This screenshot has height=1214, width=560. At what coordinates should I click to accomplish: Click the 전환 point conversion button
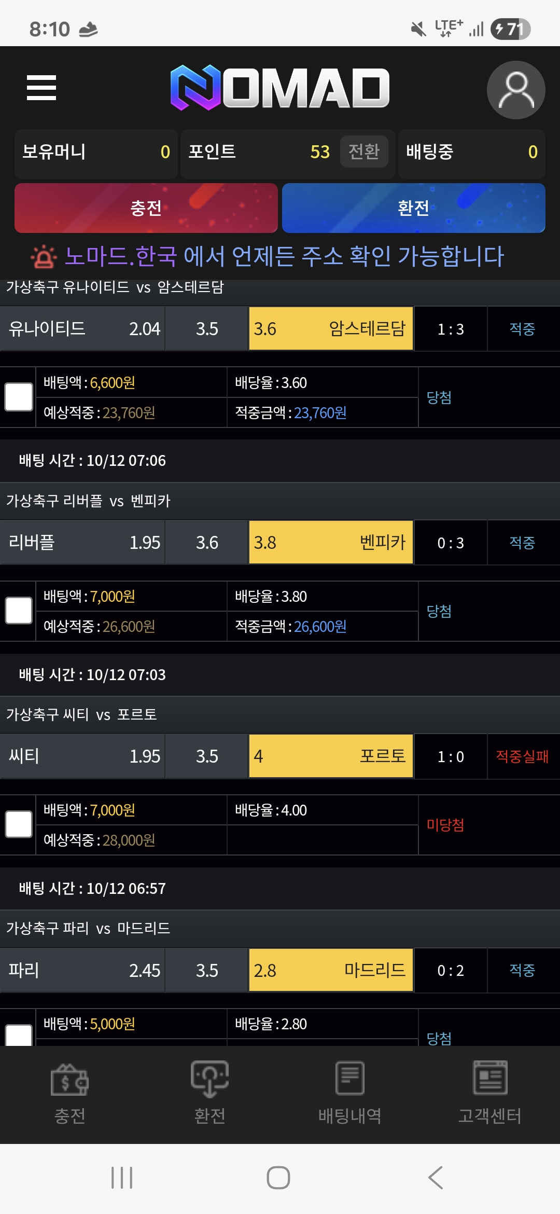click(x=363, y=151)
